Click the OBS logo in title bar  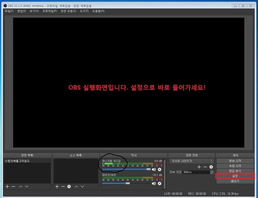pyautogui.click(x=5, y=6)
